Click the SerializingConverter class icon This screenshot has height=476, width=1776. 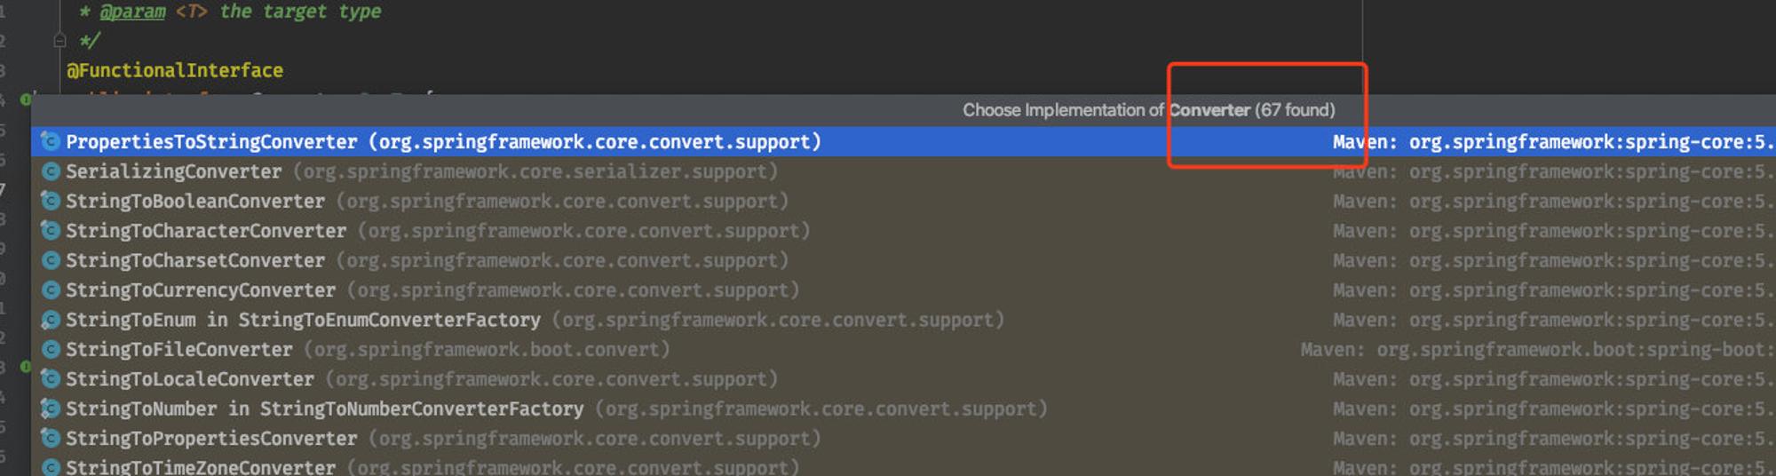point(51,171)
